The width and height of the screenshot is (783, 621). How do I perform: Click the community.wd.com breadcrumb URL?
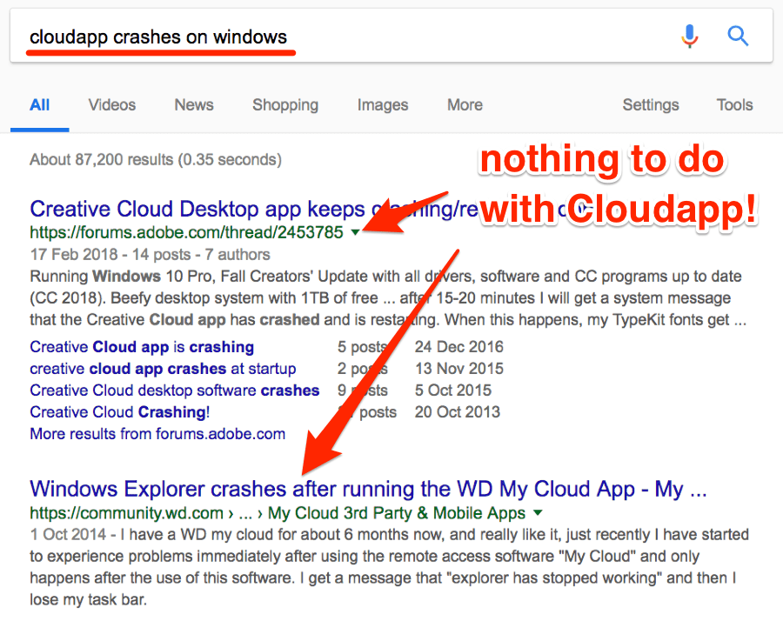(x=278, y=512)
